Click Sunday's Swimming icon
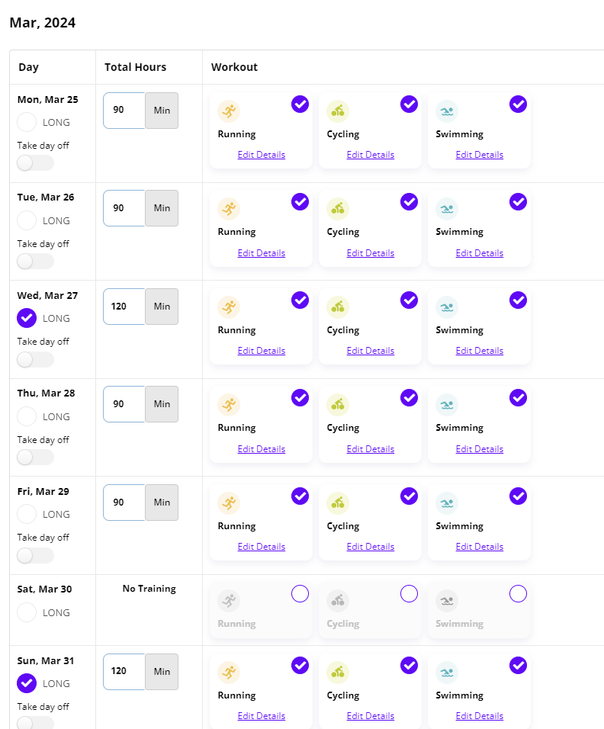This screenshot has height=729, width=604. 447,673
